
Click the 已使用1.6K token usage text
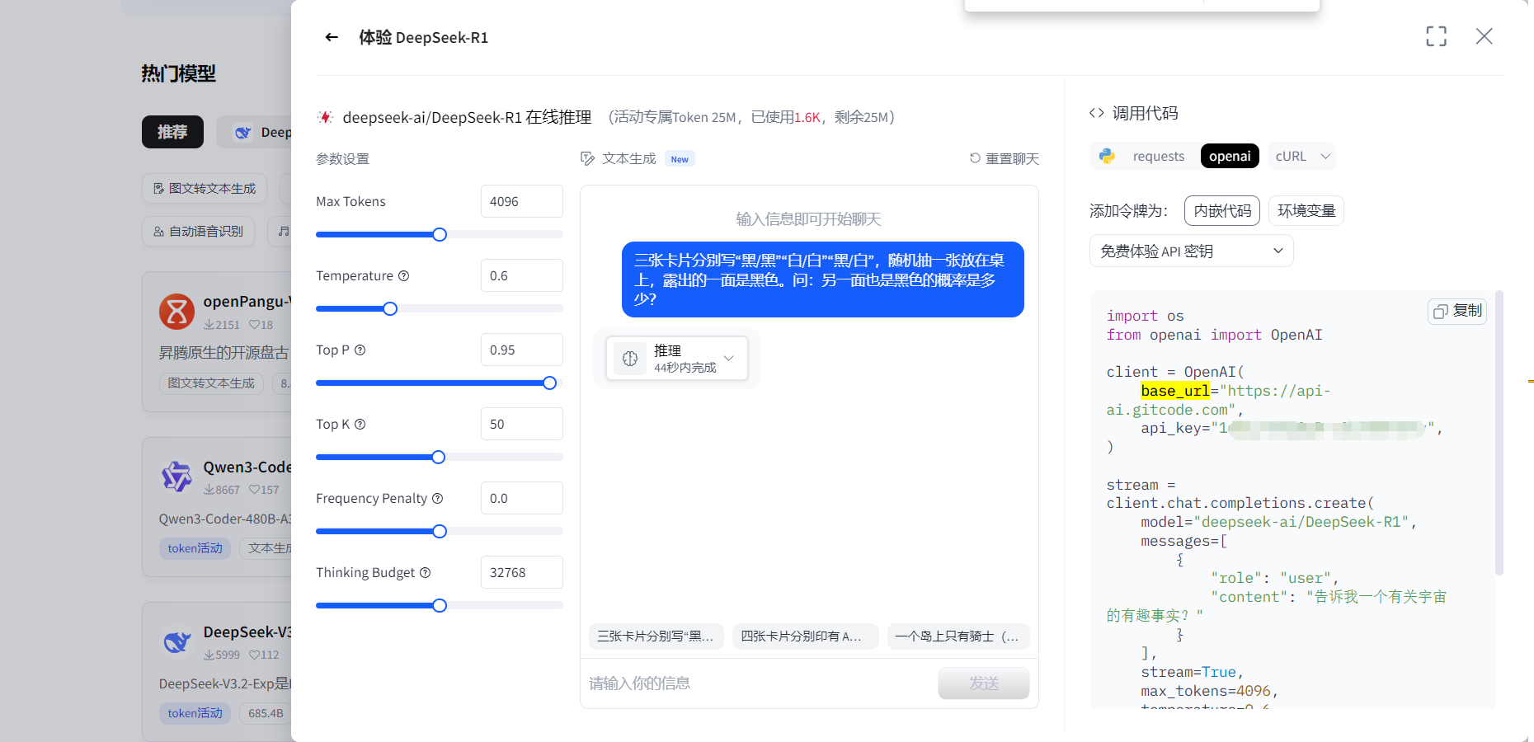(x=786, y=117)
